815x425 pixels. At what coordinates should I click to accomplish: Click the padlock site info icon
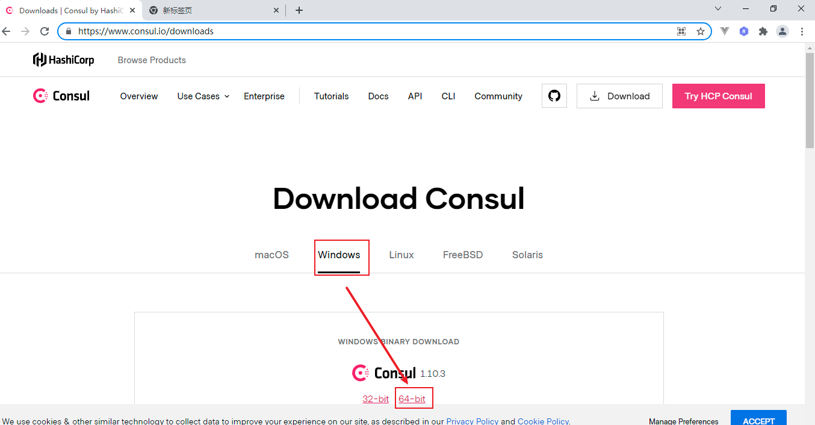[x=68, y=31]
